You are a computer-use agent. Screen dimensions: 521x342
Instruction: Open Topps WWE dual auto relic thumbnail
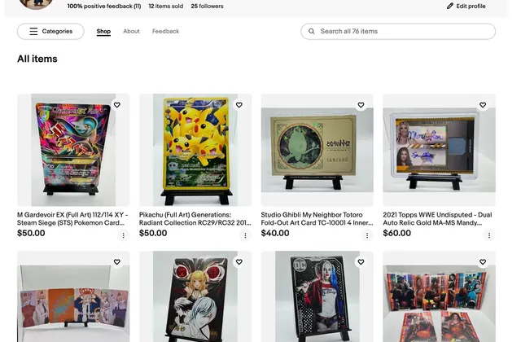(x=440, y=150)
